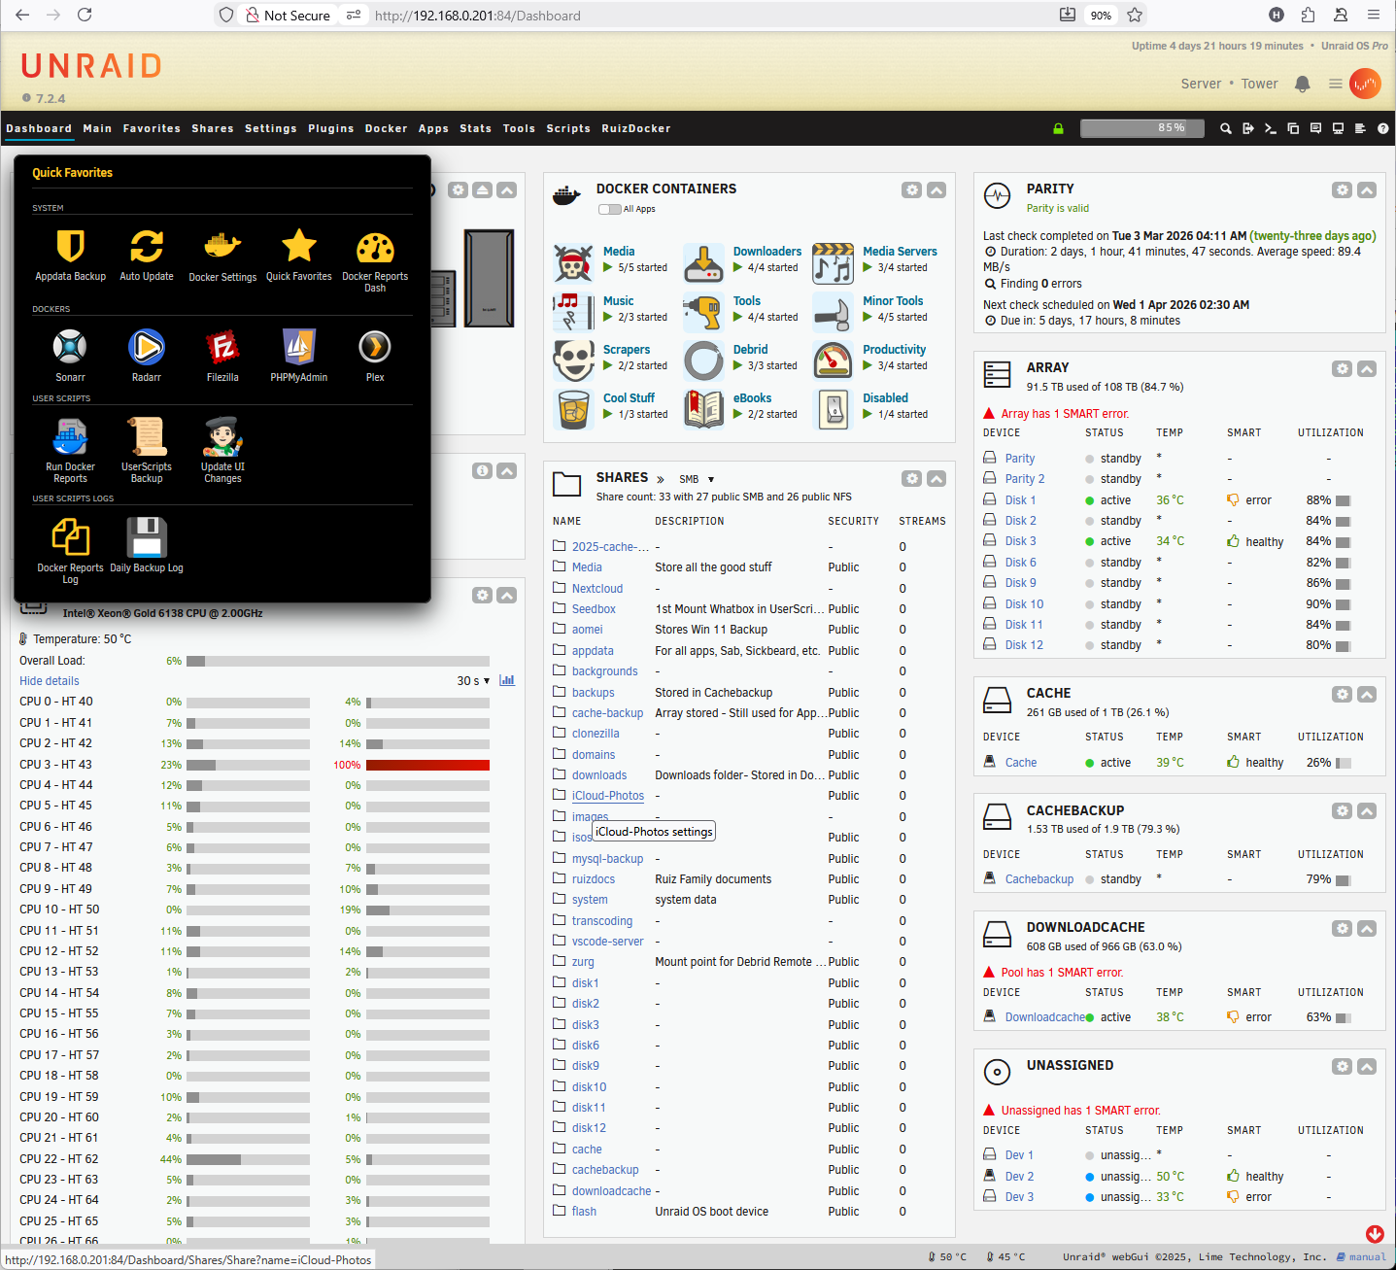Launch Radarr from Quick Favorites
This screenshot has height=1270, width=1396.
[x=147, y=347]
